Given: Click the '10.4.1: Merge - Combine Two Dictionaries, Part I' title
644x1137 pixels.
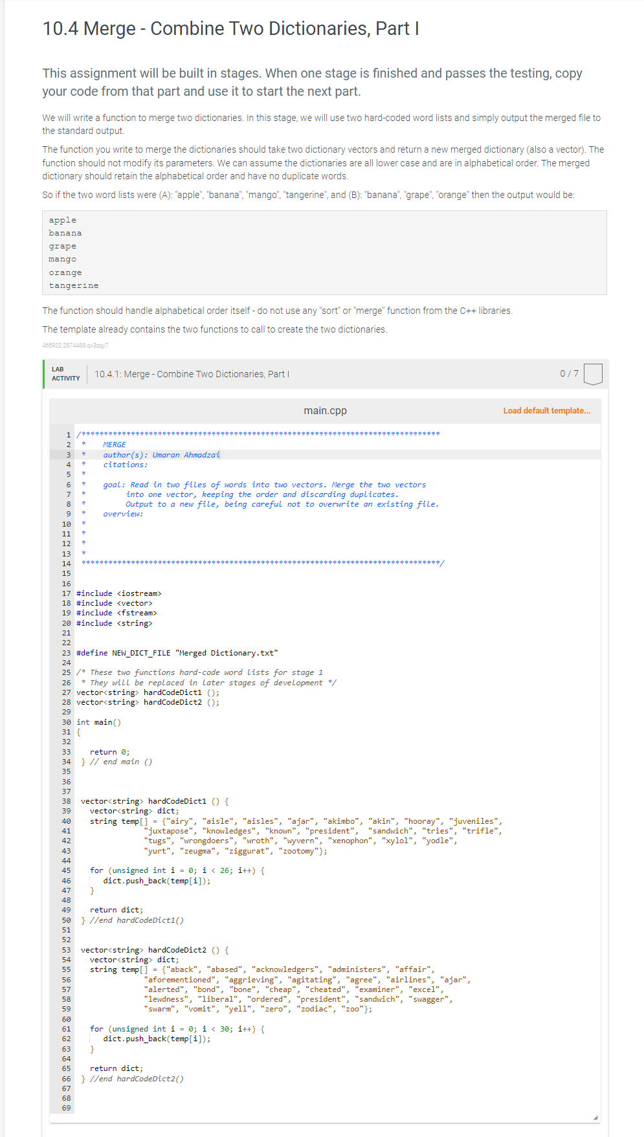Looking at the screenshot, I should [x=192, y=374].
